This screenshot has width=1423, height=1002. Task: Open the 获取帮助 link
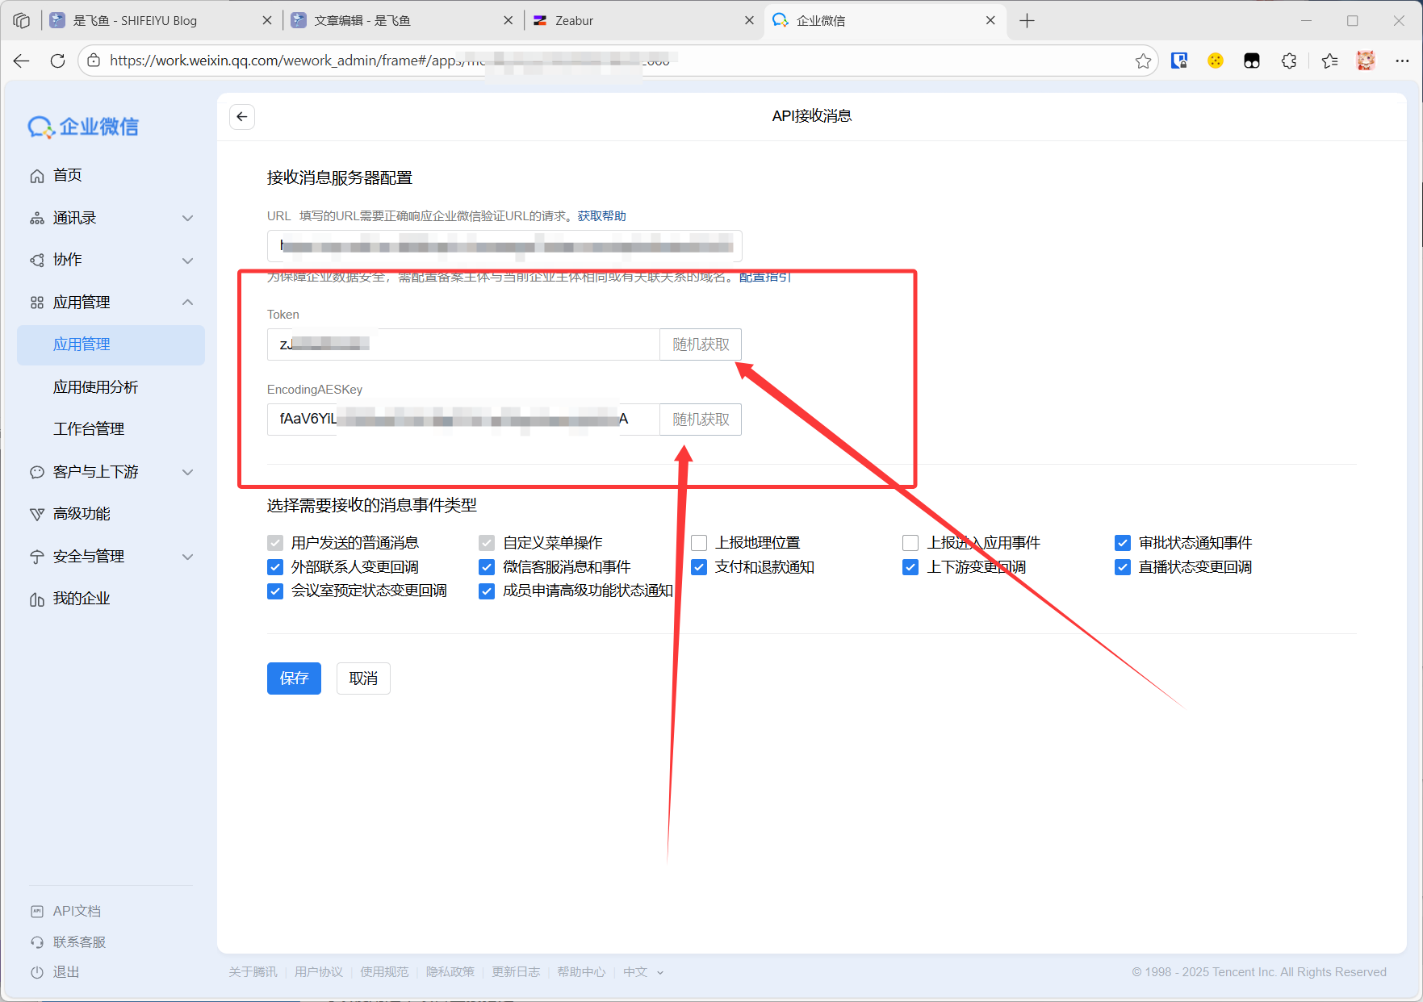click(x=601, y=216)
